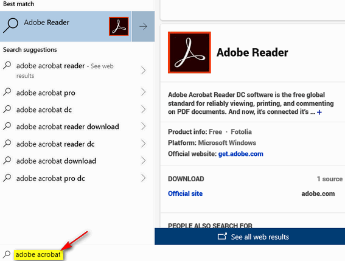Choose suggestion adobe acrobat download
This screenshot has height=261, width=345.
pos(56,161)
